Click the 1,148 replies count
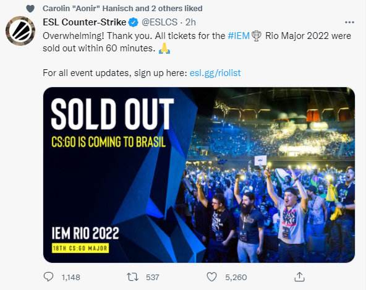Viewport: 366px width, 290px height. point(71,278)
